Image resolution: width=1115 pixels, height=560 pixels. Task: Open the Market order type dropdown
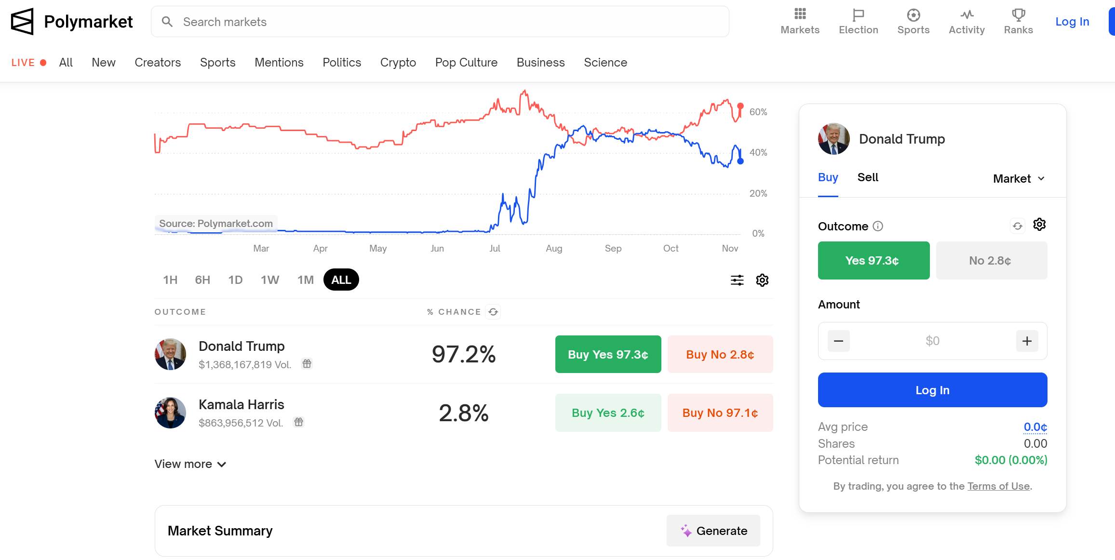(1019, 178)
